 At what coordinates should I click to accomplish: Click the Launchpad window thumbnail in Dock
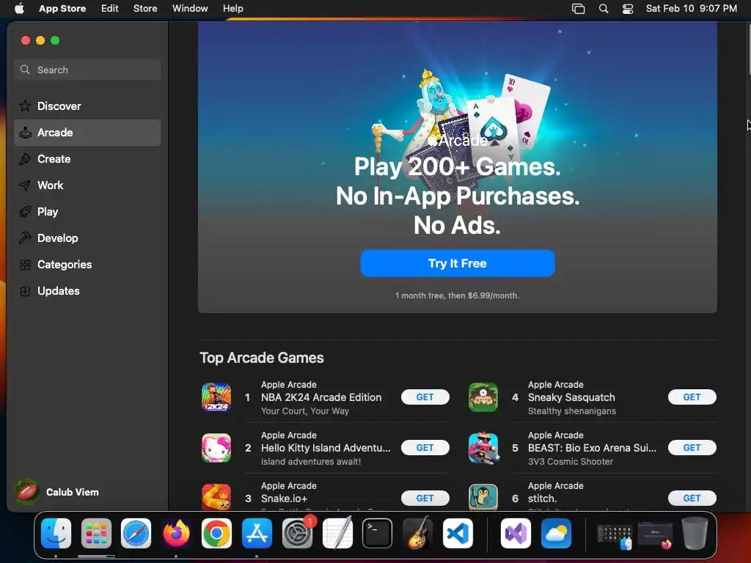pyautogui.click(x=615, y=534)
